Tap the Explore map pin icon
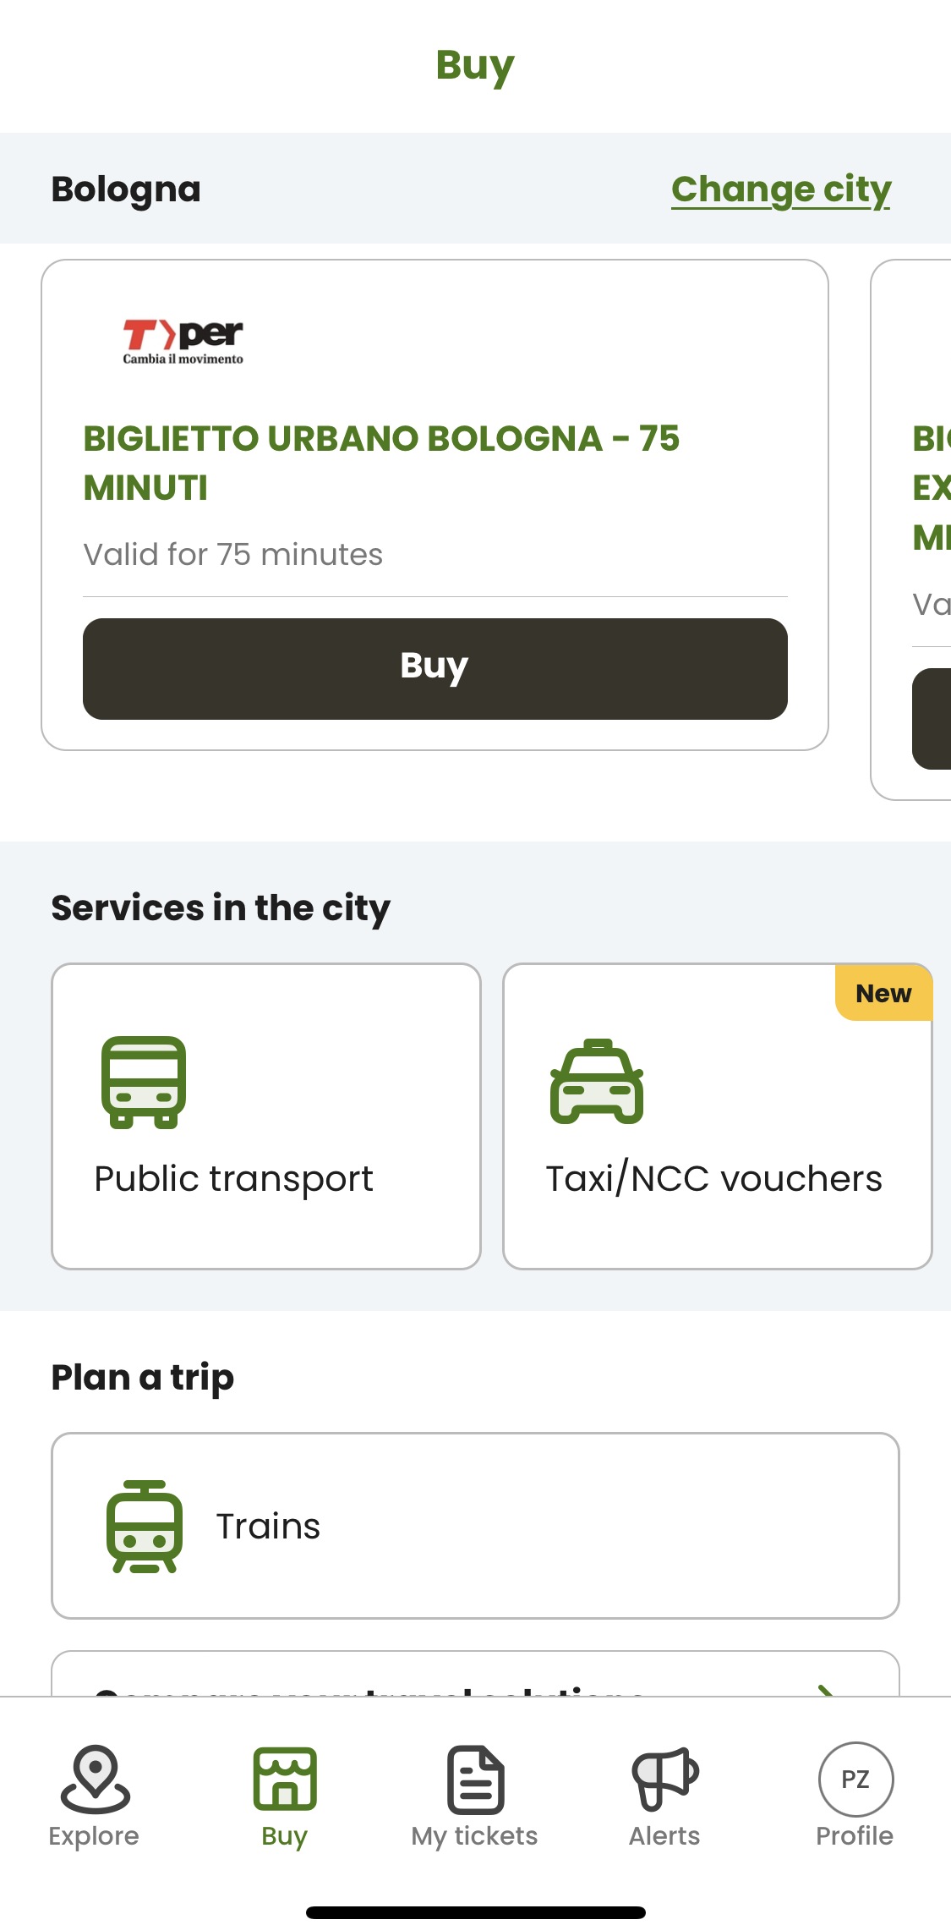 [95, 1778]
